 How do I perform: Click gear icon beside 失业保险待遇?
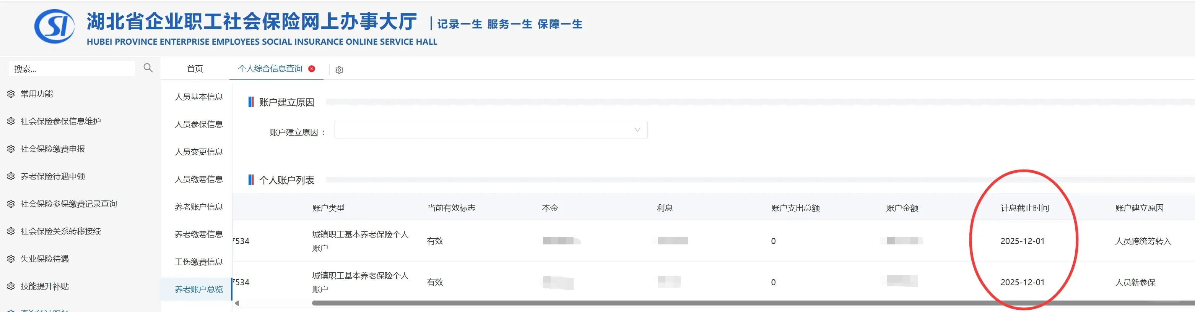pyautogui.click(x=11, y=259)
